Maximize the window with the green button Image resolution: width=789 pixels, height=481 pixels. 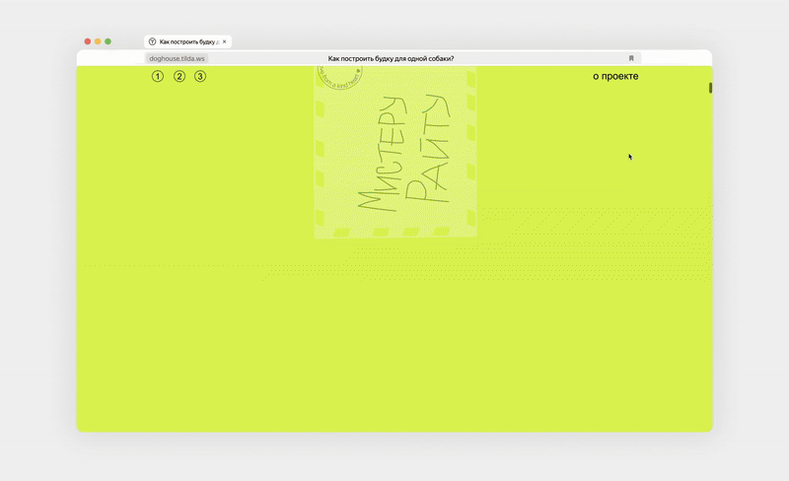(x=108, y=41)
